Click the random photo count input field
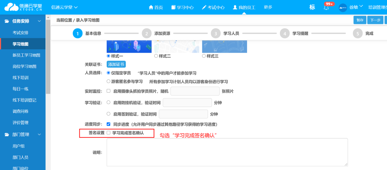This screenshot has width=387, height=170. (x=195, y=91)
